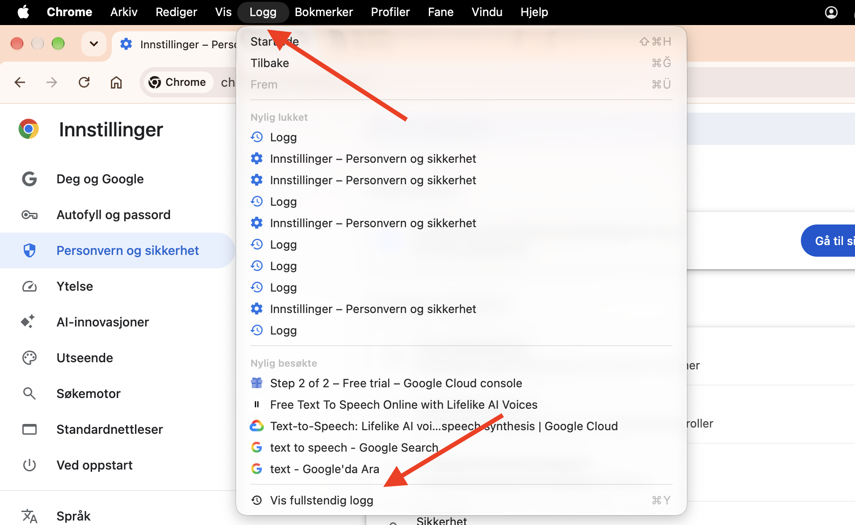Click the Google Cloud icon in history list
The height and width of the screenshot is (525, 855).
pos(257,426)
